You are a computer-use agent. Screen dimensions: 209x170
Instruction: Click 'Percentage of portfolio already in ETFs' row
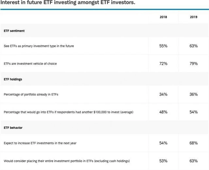tap(31, 94)
